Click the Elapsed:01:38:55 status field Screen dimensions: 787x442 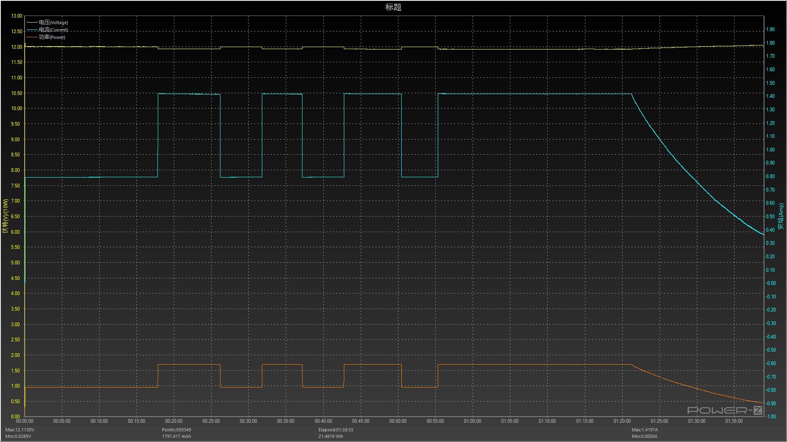pos(336,430)
